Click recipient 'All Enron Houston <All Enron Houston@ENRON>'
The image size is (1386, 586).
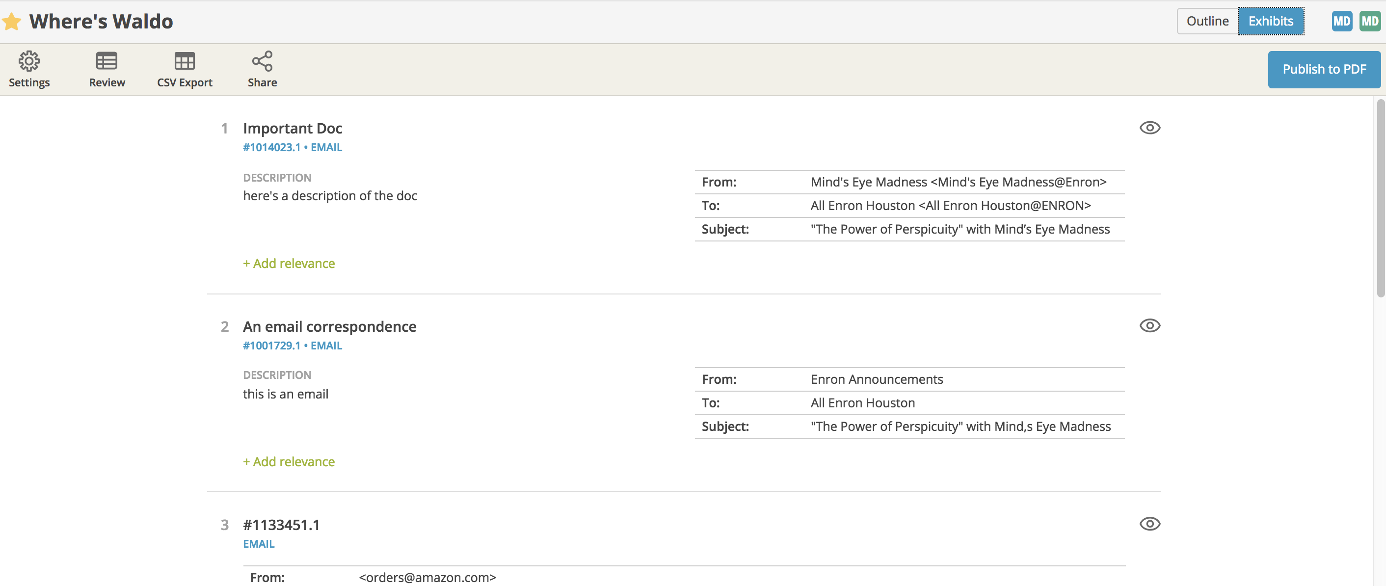(951, 206)
